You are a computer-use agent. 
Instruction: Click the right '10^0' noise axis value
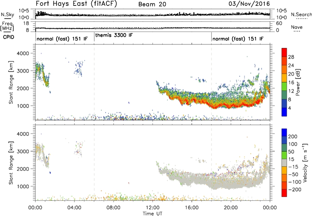[282, 18]
